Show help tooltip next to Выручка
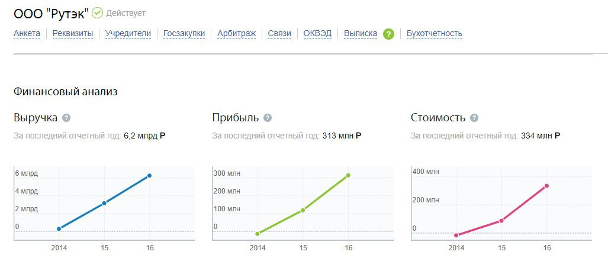 66,118
